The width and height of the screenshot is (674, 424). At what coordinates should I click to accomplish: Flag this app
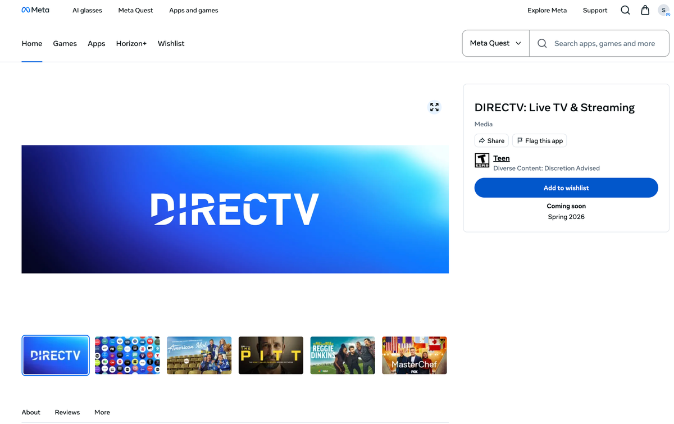click(539, 140)
